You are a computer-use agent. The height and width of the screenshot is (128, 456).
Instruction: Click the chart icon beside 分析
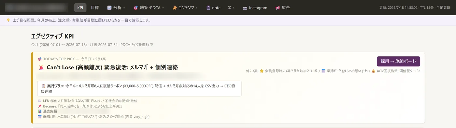109,8
